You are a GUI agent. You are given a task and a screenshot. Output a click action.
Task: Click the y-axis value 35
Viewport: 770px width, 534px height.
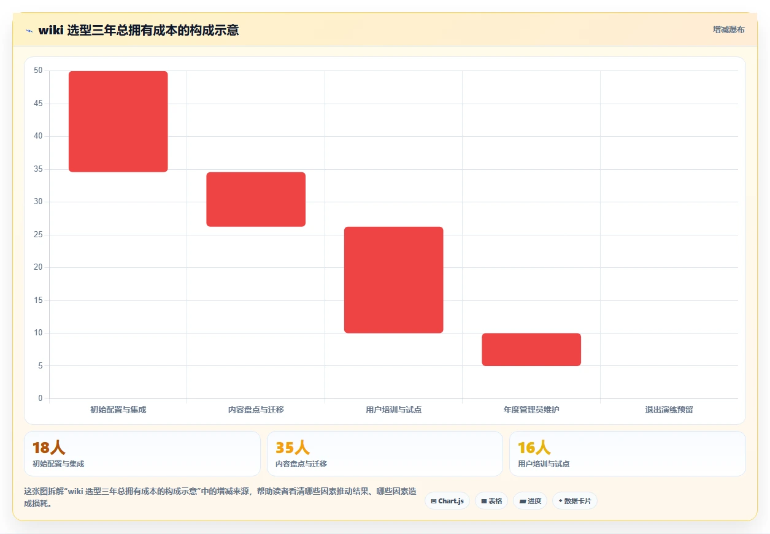click(38, 169)
